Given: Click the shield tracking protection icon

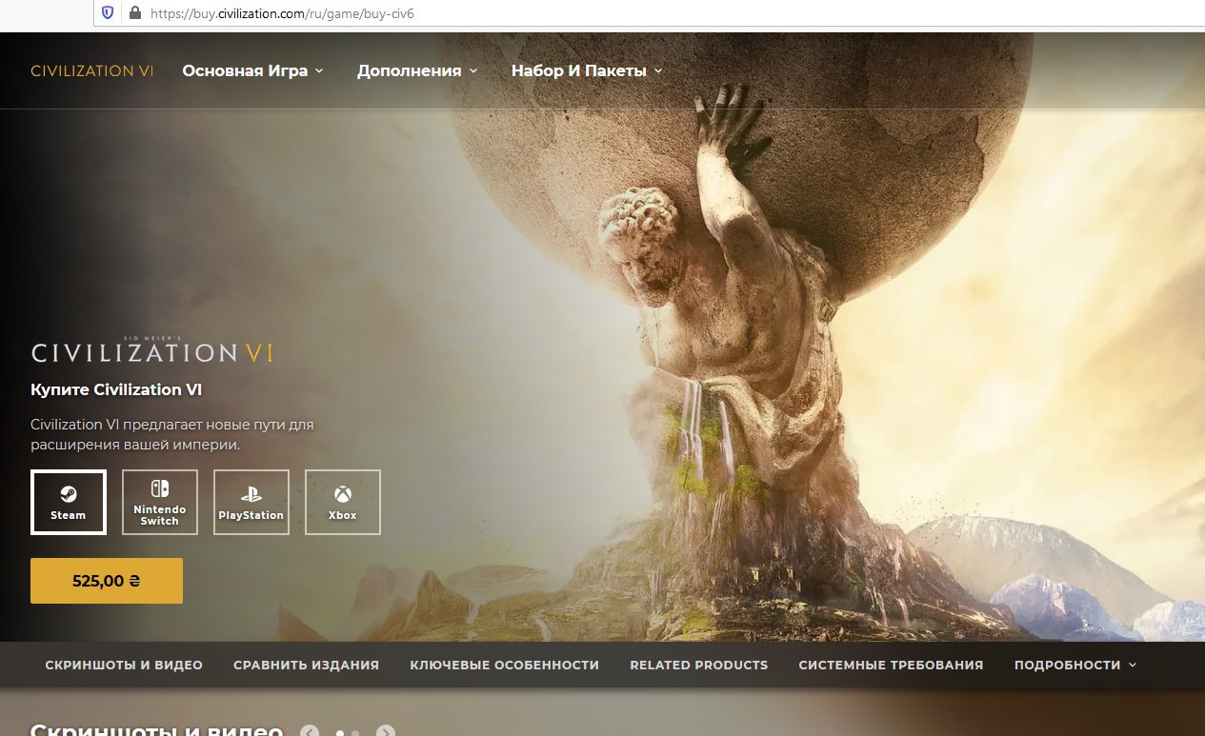Looking at the screenshot, I should point(108,13).
